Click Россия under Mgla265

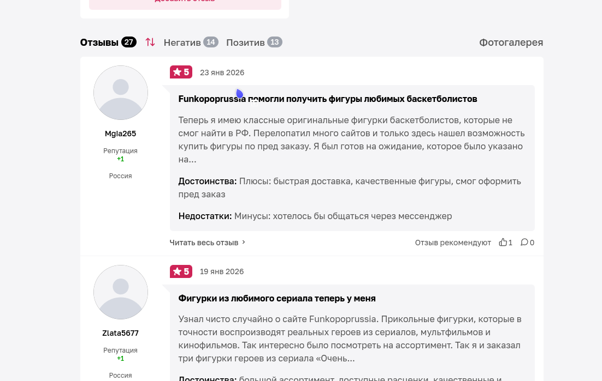click(x=121, y=176)
